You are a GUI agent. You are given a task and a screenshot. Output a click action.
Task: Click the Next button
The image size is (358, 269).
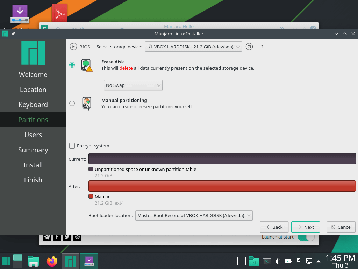(x=305, y=227)
